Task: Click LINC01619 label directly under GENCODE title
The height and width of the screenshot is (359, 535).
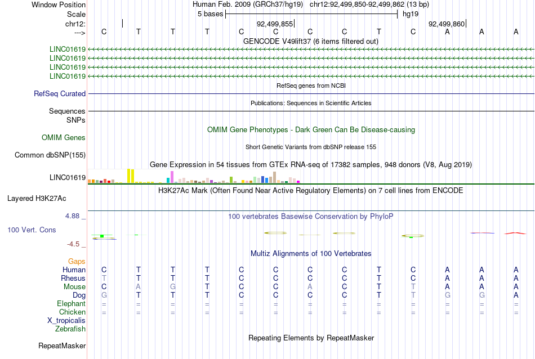Action: coord(68,50)
